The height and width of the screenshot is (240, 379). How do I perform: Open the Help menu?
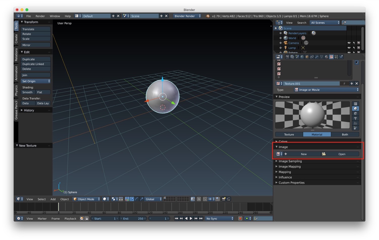click(68, 16)
